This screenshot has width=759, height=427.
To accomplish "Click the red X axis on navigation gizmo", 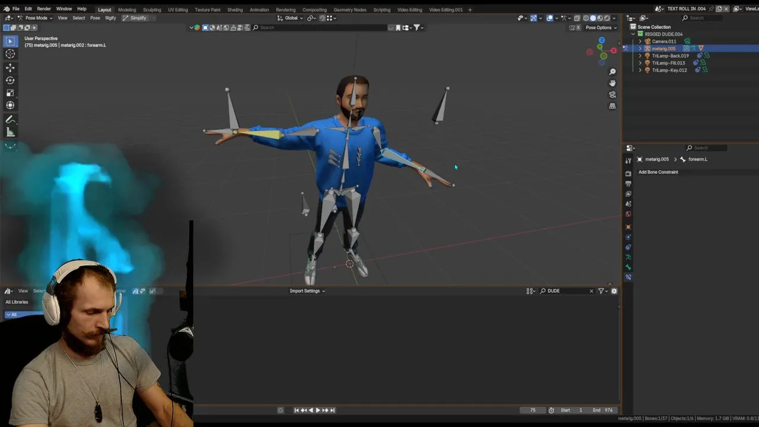I will tap(613, 51).
